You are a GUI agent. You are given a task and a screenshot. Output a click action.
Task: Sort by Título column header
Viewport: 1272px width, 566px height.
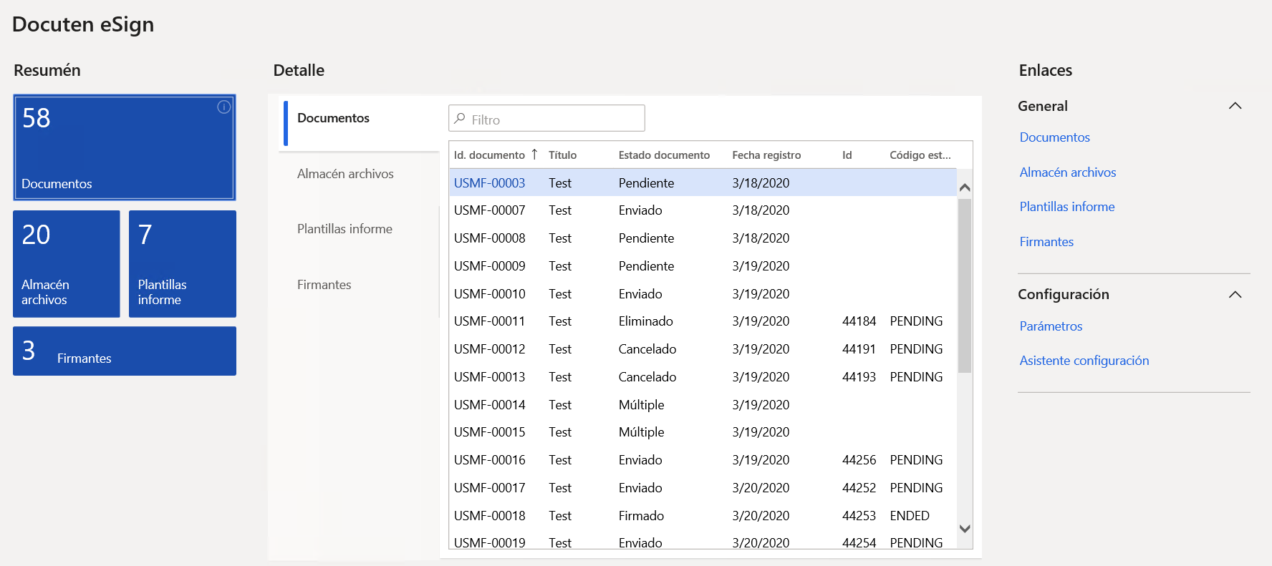(x=563, y=155)
